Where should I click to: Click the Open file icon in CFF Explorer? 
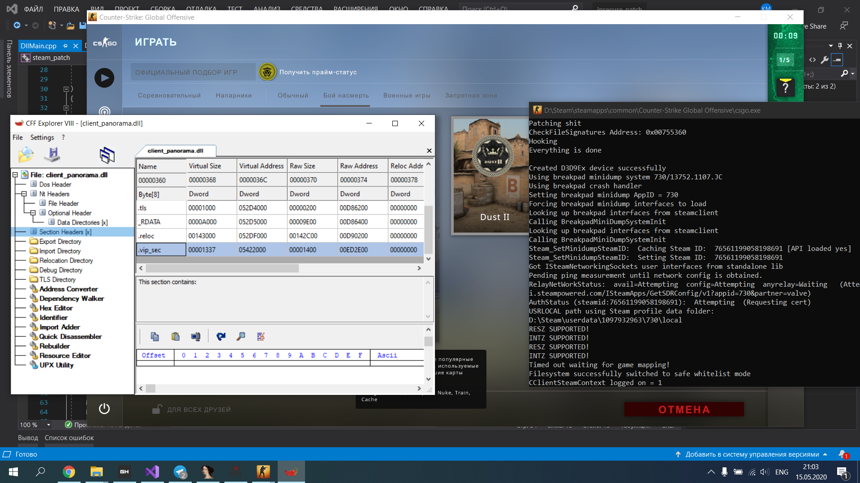tap(26, 155)
